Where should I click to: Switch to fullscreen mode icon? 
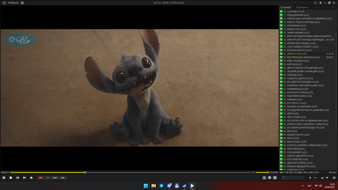(316, 3)
